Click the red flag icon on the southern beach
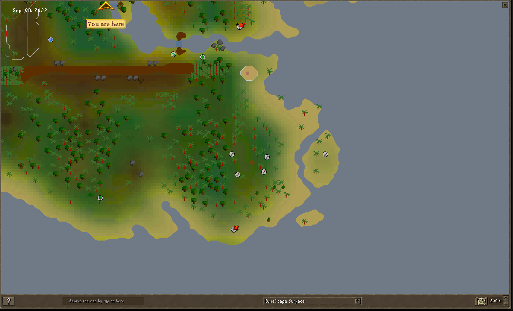 pos(235,229)
